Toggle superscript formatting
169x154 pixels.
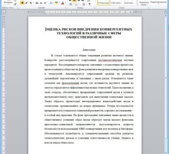coord(45,3)
